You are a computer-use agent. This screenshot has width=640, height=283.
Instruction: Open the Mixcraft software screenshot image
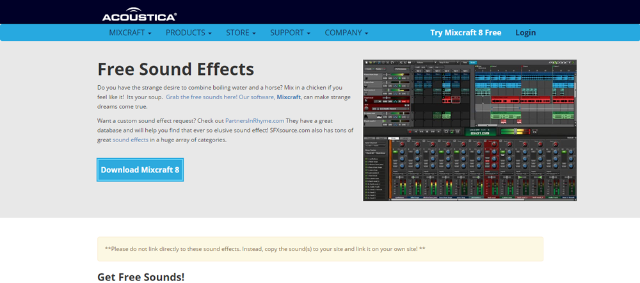coord(470,130)
